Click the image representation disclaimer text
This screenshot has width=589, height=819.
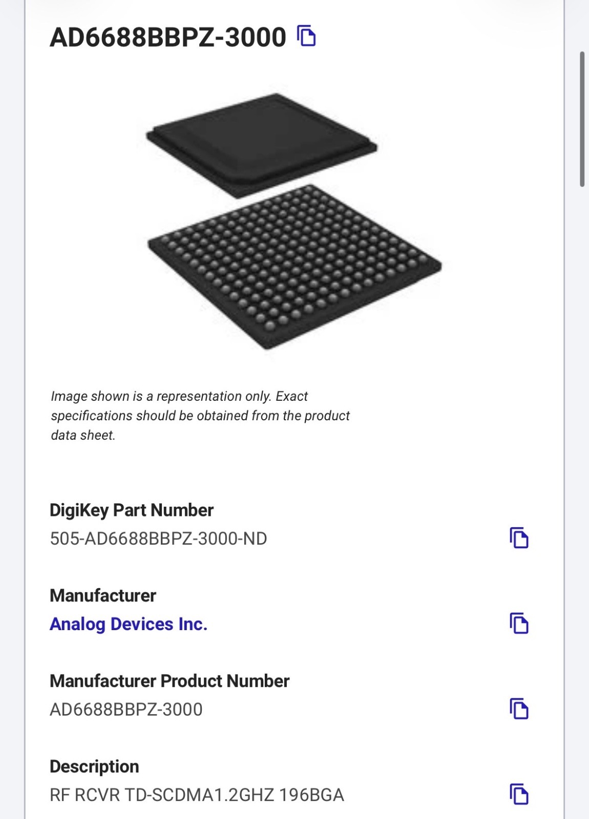(200, 416)
